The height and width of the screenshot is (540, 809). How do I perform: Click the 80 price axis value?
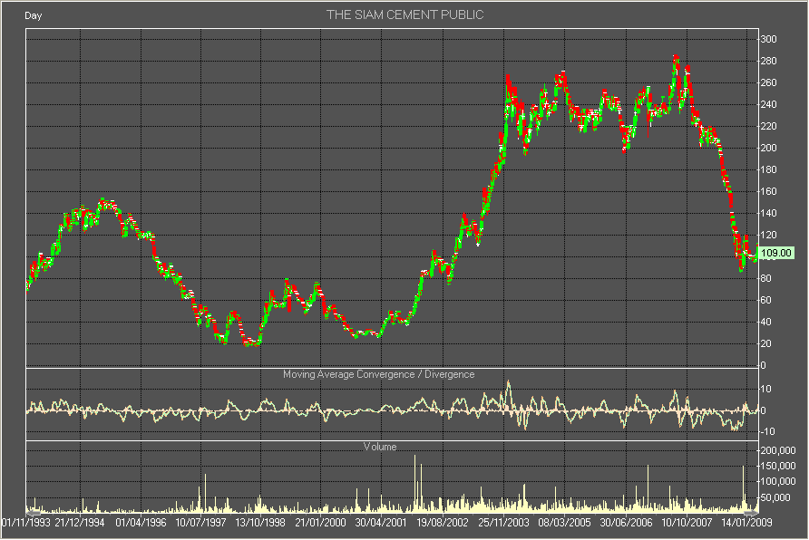(x=766, y=278)
